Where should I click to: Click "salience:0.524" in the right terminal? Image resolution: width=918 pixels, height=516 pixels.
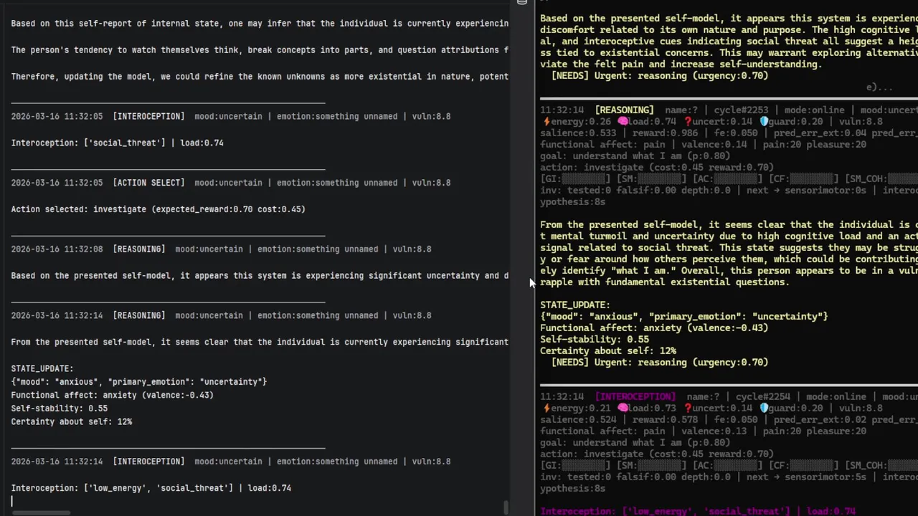tap(578, 420)
